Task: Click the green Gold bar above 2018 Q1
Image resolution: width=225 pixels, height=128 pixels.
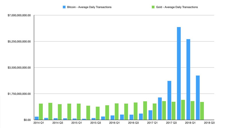Action: [x=192, y=110]
